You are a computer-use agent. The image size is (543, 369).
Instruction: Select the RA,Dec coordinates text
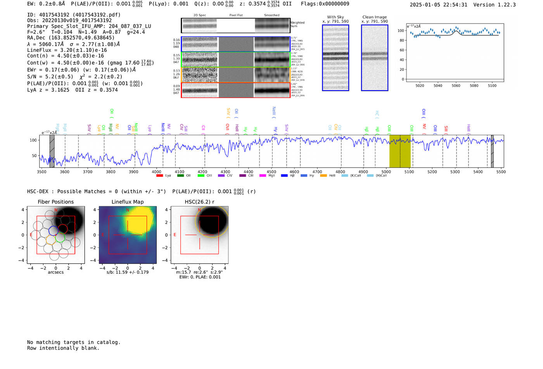(x=71, y=38)
